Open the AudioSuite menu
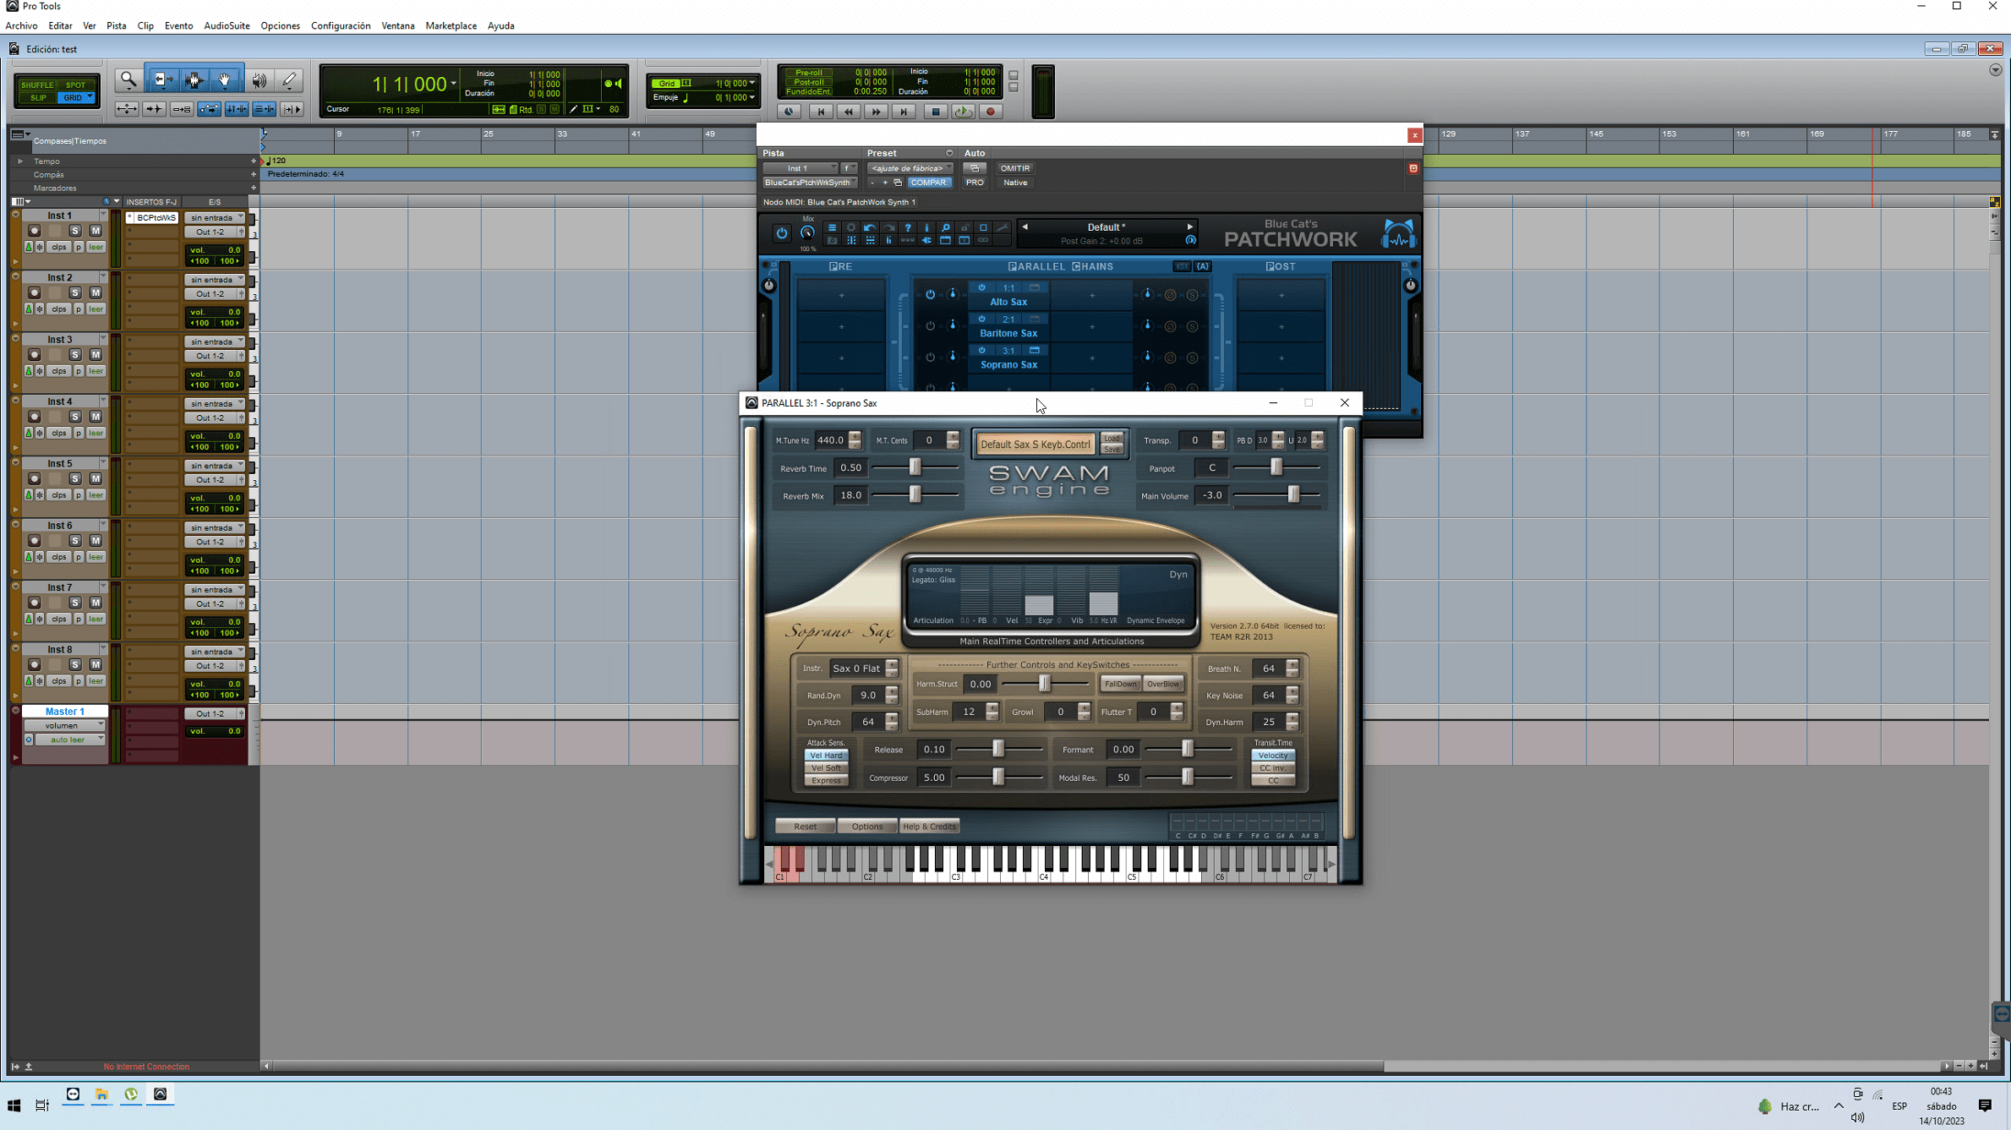Screen dimensions: 2011x1130 tap(227, 25)
